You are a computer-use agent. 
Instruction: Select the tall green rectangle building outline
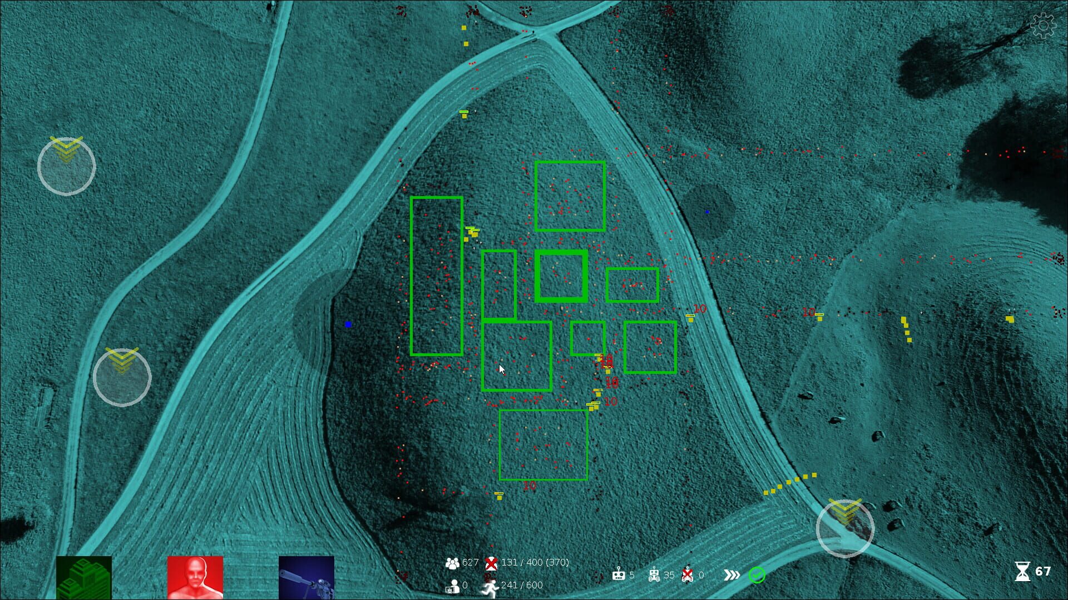tap(437, 276)
